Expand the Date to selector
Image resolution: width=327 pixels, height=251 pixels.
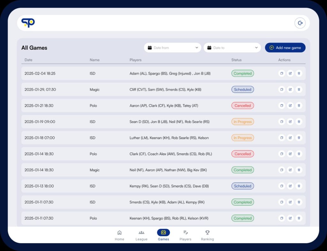tap(257, 47)
